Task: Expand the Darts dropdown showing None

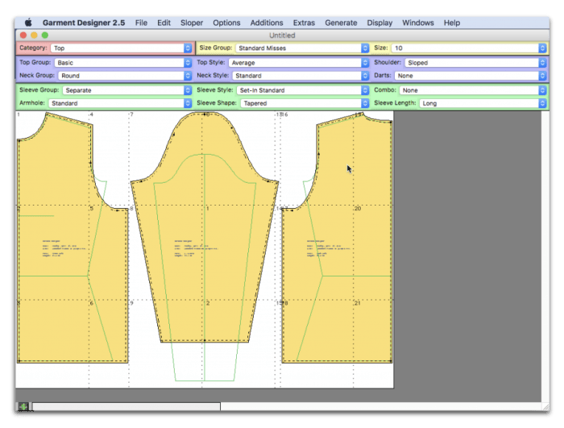Action: point(471,76)
